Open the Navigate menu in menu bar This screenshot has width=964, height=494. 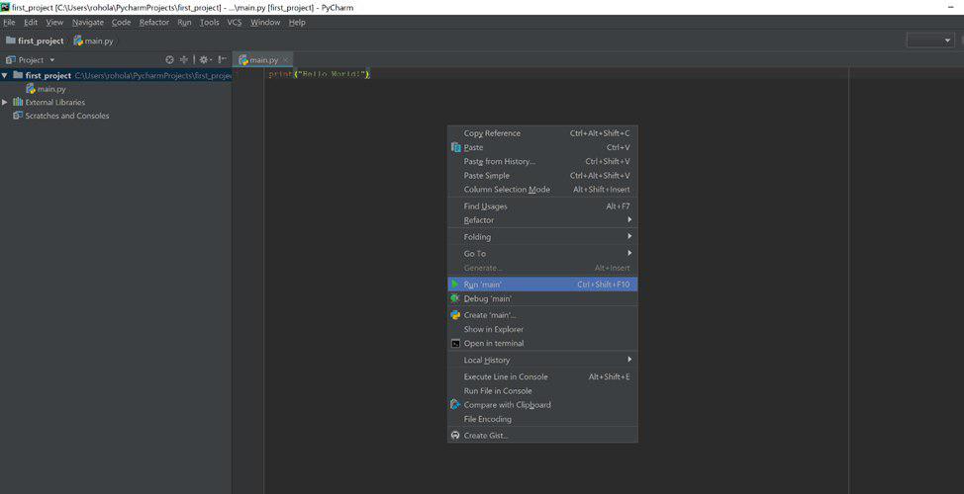coord(87,22)
